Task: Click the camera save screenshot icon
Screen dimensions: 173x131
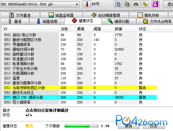Action: click(x=136, y=4)
